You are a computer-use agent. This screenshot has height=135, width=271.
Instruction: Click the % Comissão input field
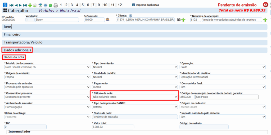pos(94,20)
